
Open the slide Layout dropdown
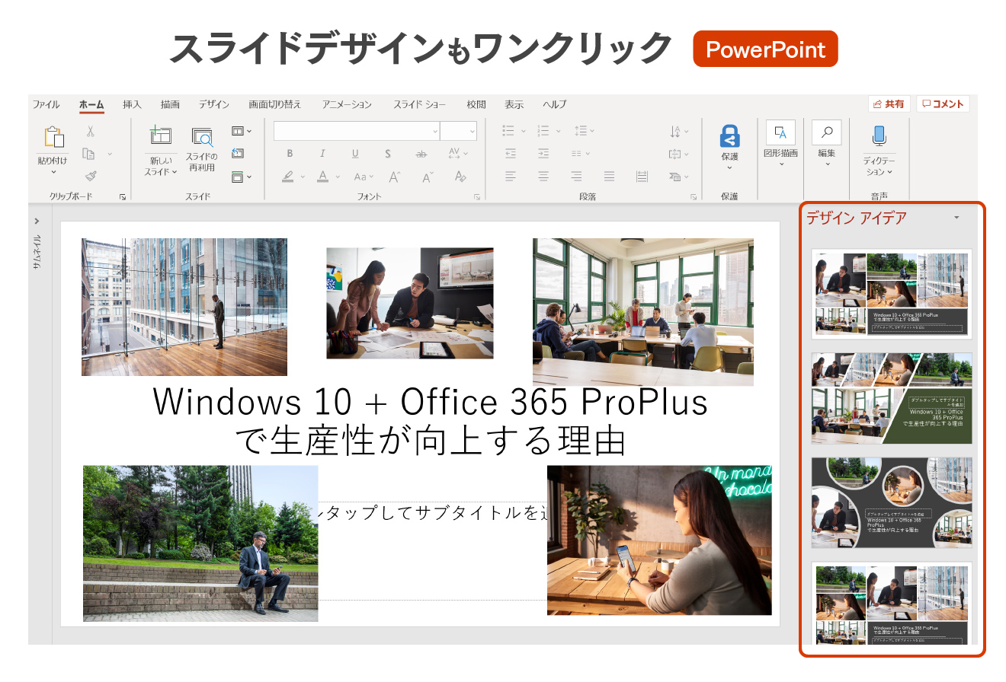(242, 131)
